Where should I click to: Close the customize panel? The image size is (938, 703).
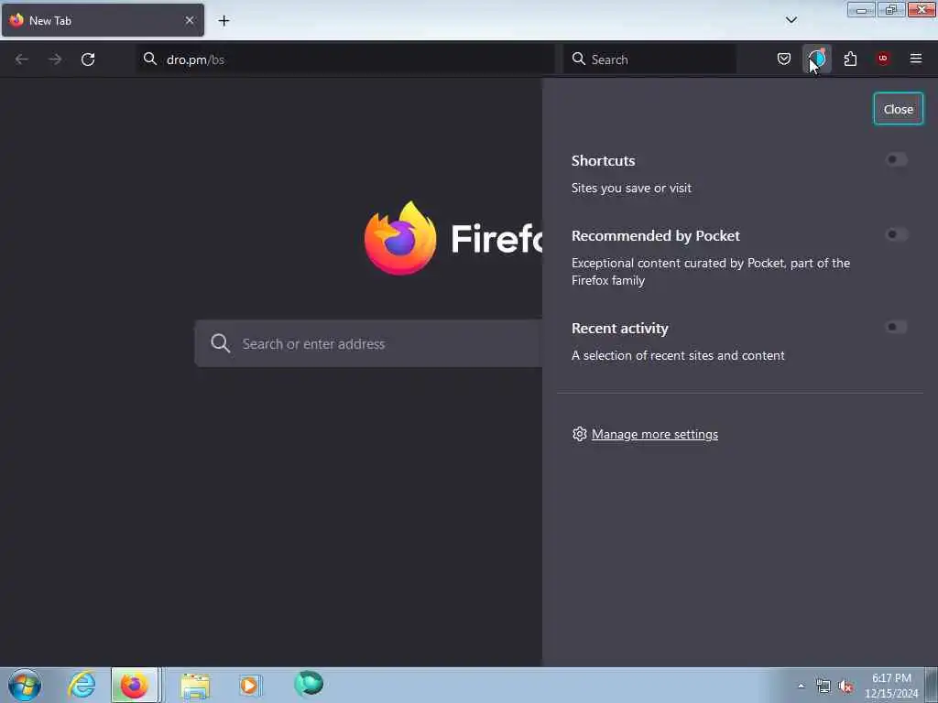point(898,109)
